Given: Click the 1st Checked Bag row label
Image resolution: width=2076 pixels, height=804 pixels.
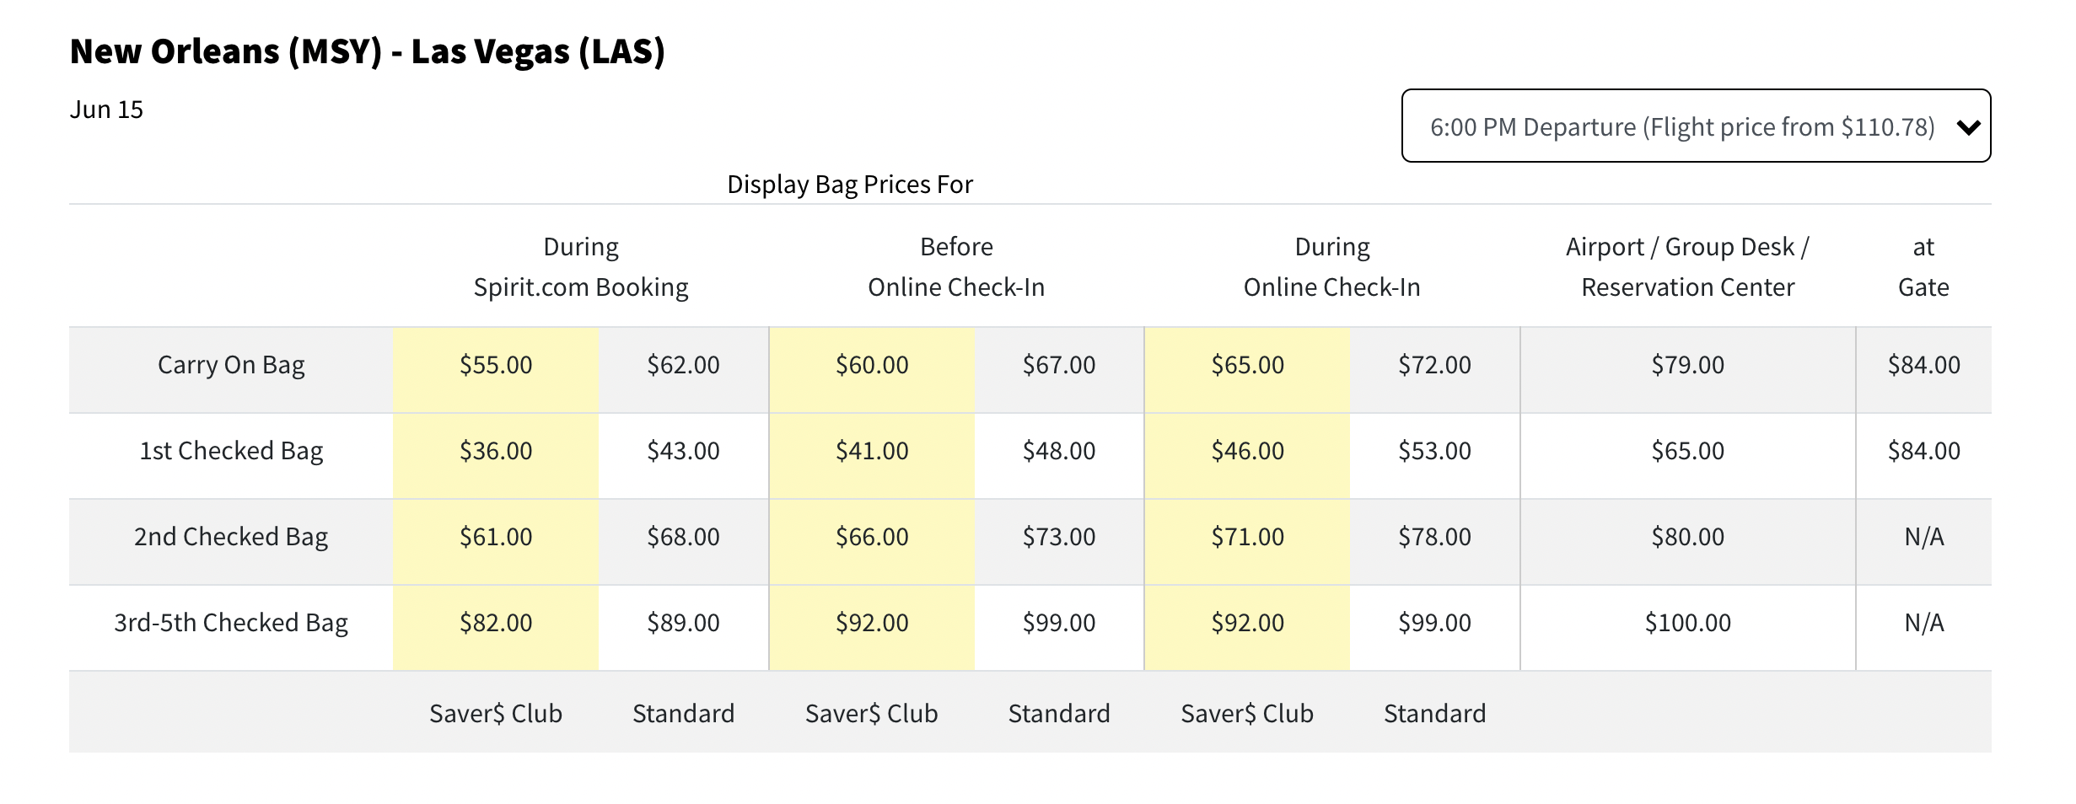Looking at the screenshot, I should click(x=231, y=451).
